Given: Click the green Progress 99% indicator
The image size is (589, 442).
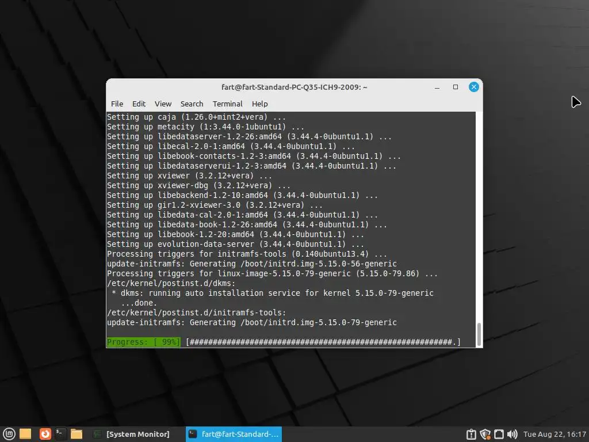Looking at the screenshot, I should coord(143,342).
